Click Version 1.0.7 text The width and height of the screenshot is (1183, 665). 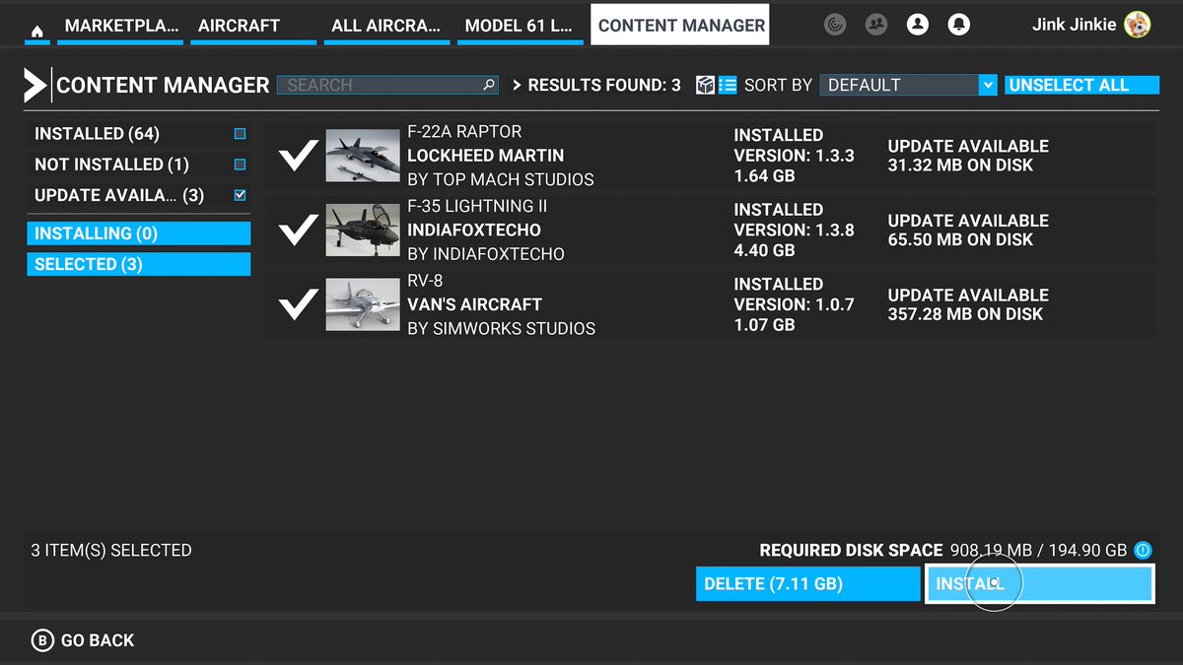(794, 304)
